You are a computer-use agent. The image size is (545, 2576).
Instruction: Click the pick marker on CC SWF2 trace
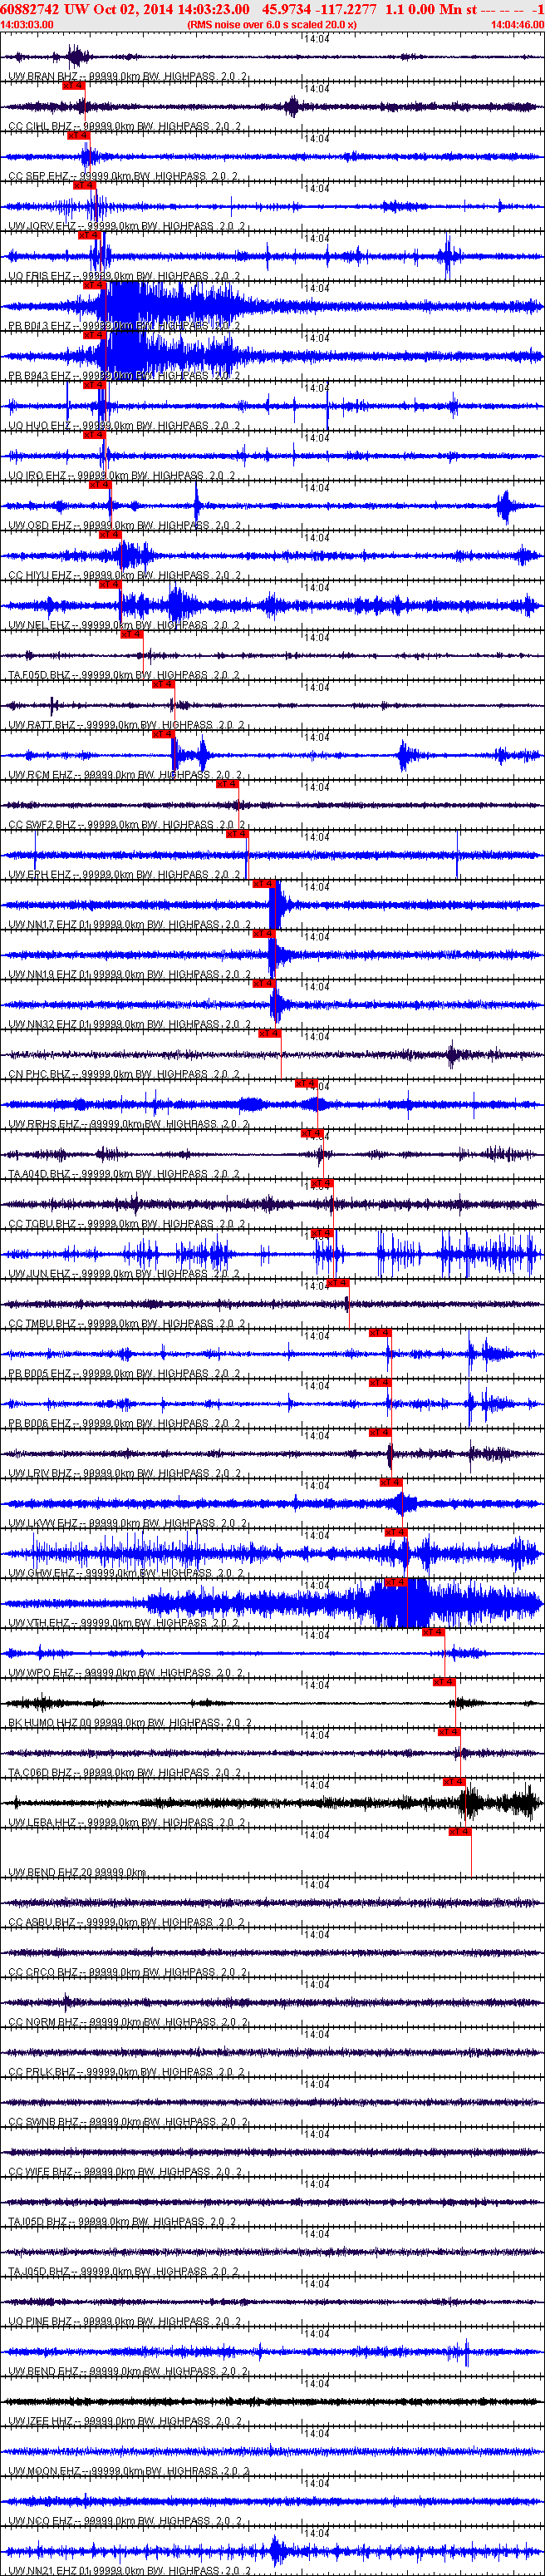(227, 784)
